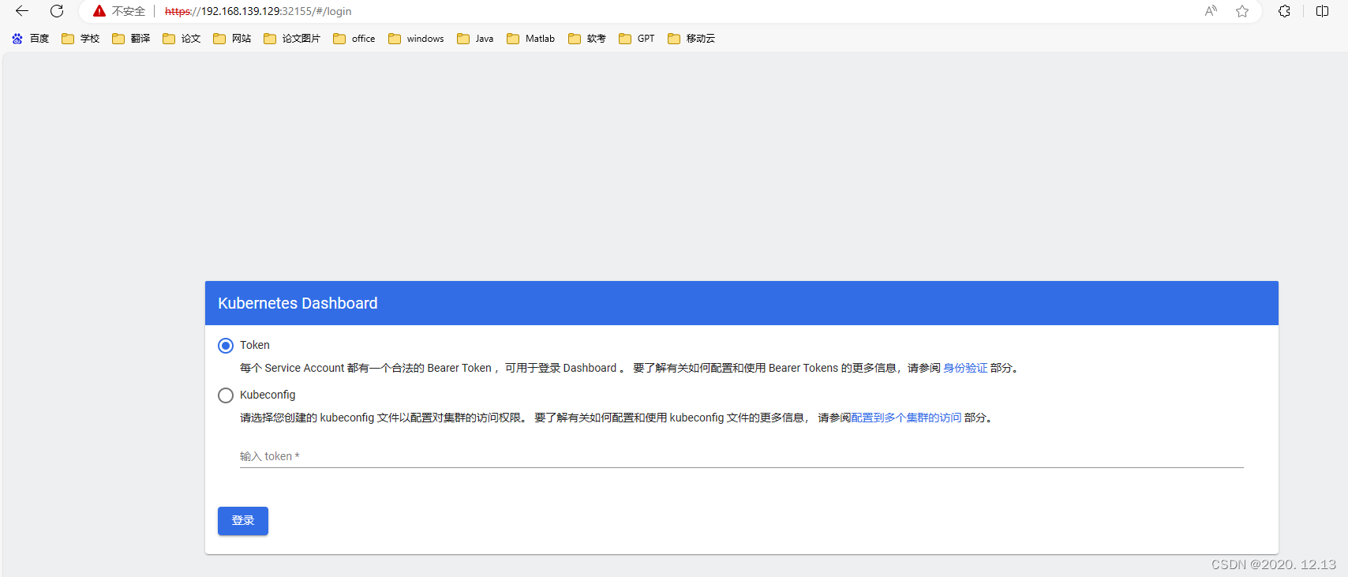Open the GPT bookmark folder
Image resolution: width=1348 pixels, height=577 pixels.
coord(637,38)
